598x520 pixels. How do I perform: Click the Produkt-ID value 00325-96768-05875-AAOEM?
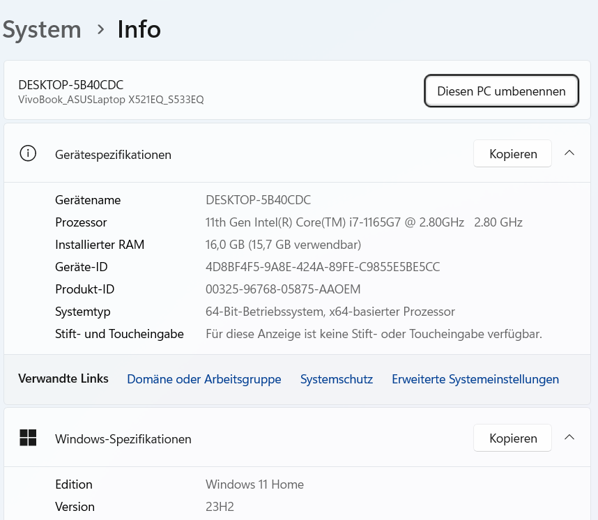tap(283, 289)
